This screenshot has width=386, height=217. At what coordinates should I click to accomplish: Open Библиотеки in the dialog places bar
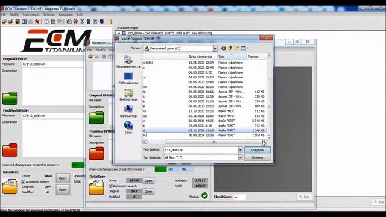click(x=128, y=95)
